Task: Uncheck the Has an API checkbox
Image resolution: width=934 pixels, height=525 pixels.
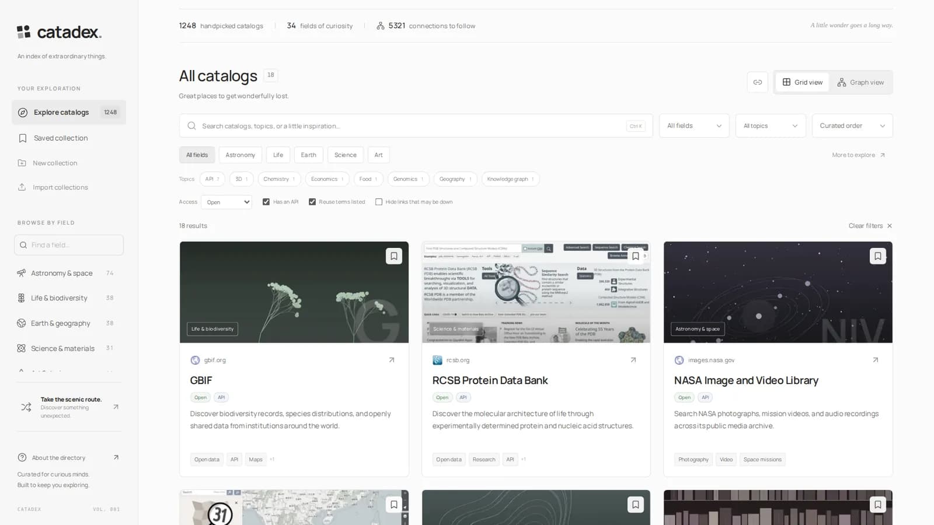Action: tap(266, 202)
